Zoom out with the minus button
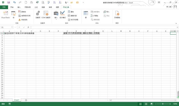Image resolution: width=179 pixels, height=106 pixels. point(156,104)
